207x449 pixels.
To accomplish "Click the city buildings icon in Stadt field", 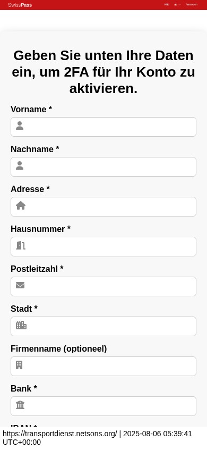I will click(x=21, y=325).
